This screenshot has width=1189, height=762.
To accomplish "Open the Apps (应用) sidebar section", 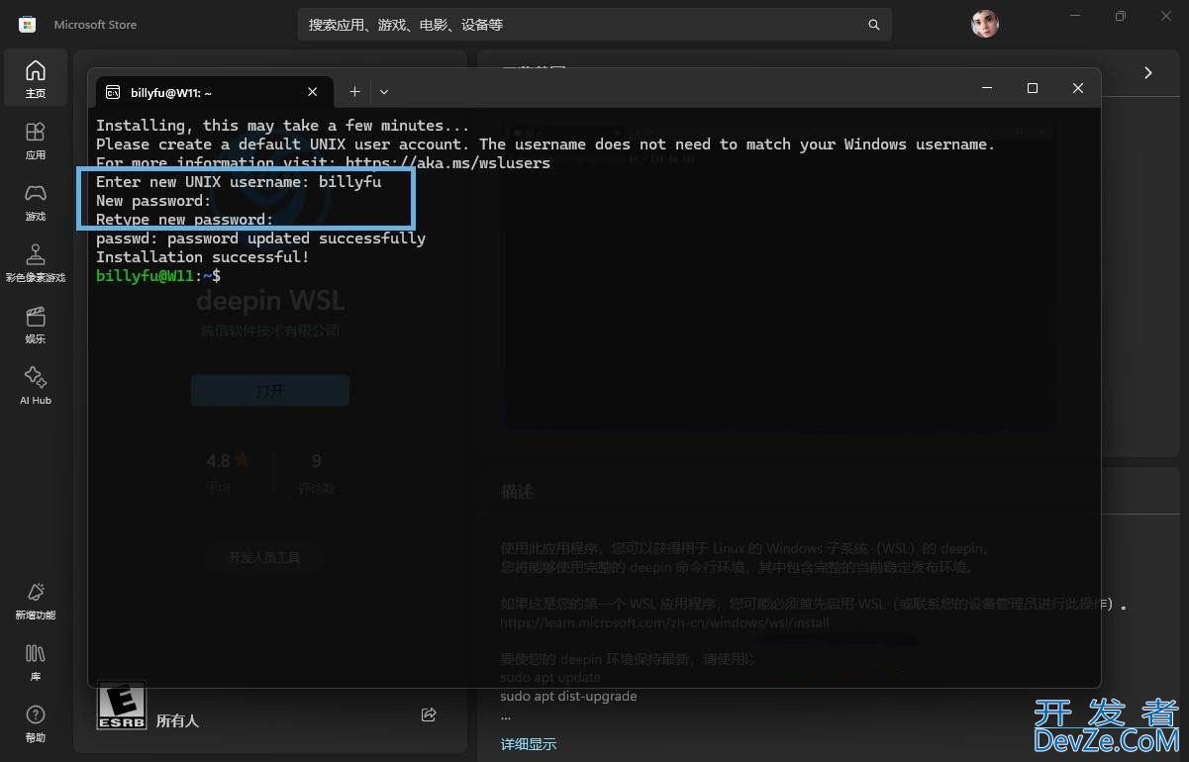I will click(36, 140).
